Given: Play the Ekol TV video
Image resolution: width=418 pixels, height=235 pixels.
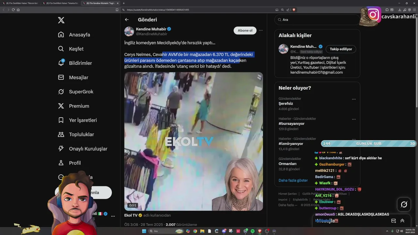Looking at the screenshot, I should coord(194,141).
